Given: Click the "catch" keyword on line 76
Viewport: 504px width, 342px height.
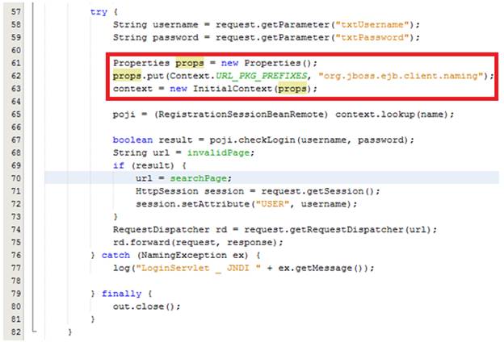Looking at the screenshot, I should (x=115, y=256).
